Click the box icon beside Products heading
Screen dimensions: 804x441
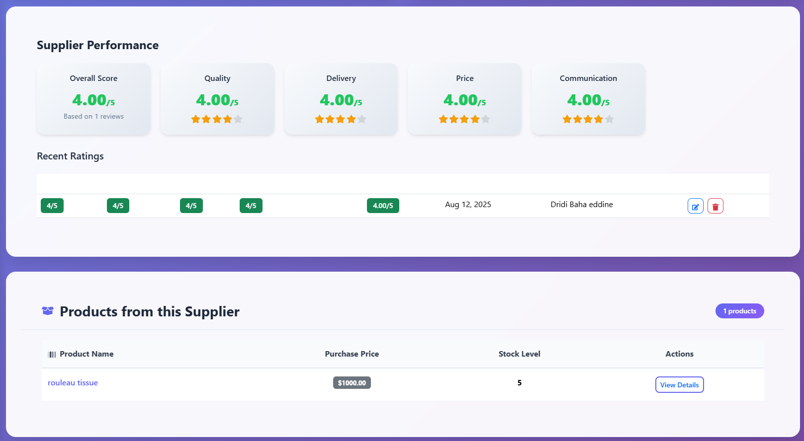click(48, 311)
